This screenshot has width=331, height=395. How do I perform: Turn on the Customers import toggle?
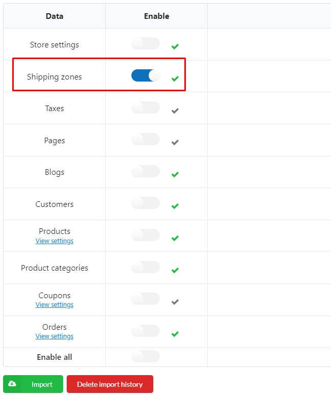pos(145,203)
